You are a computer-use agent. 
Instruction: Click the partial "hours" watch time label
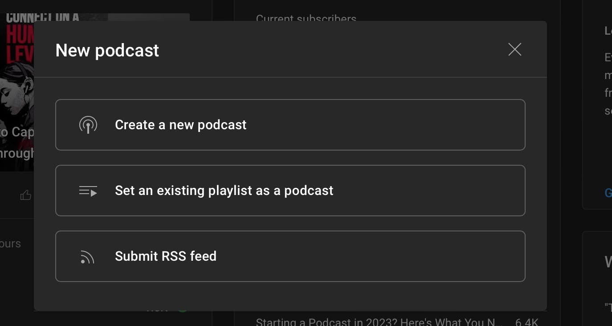click(11, 243)
